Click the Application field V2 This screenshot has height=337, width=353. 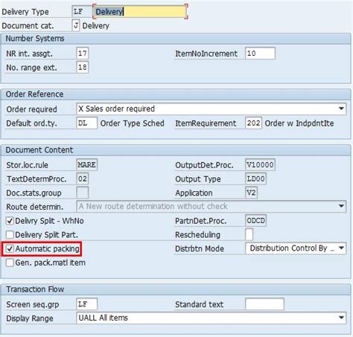click(251, 193)
